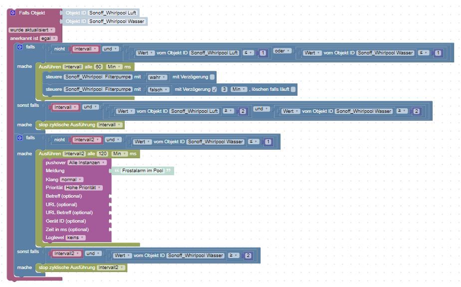Open the 'wurde aktualisiert' dropdown

(x=31, y=30)
